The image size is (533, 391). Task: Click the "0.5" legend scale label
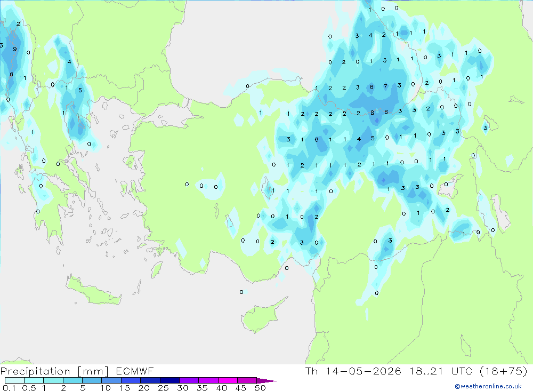click(29, 388)
